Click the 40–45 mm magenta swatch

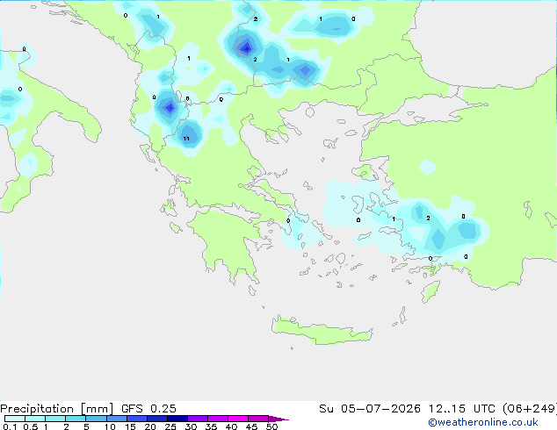point(238,419)
